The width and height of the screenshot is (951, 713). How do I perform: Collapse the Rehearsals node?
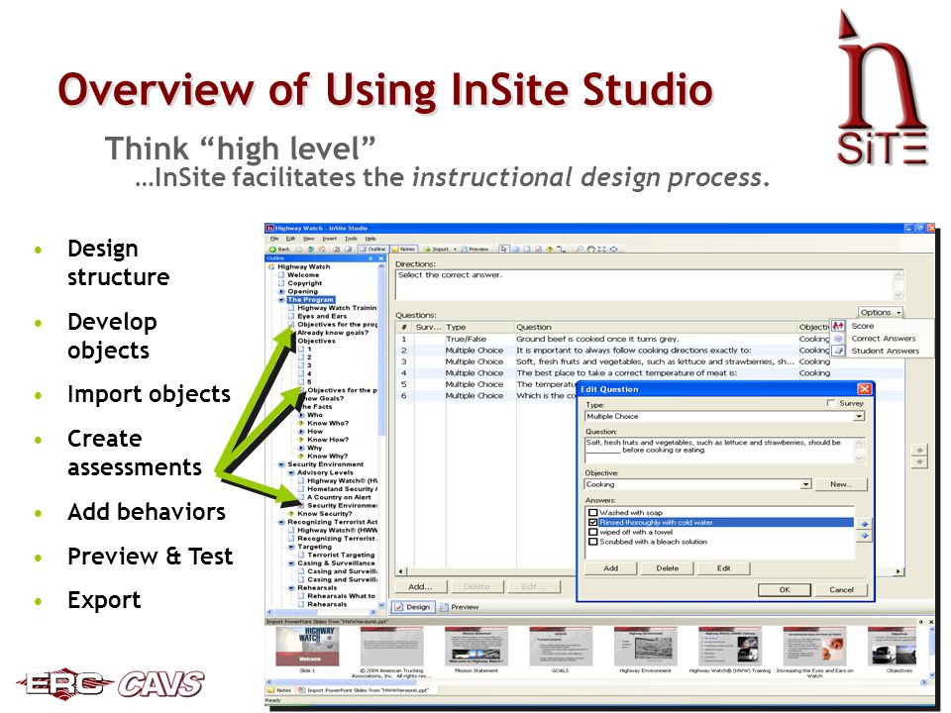291,587
